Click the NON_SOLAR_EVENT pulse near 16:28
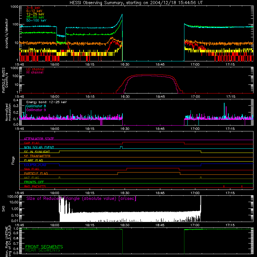This screenshot has width=257, height=257. pyautogui.click(x=121, y=147)
